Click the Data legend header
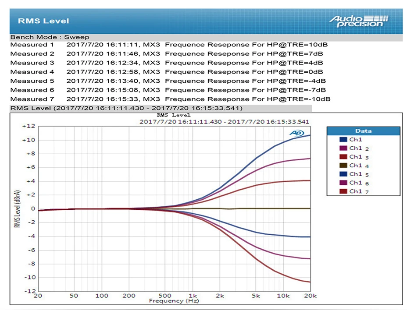Viewport: 407px width, 314px height. [x=363, y=131]
